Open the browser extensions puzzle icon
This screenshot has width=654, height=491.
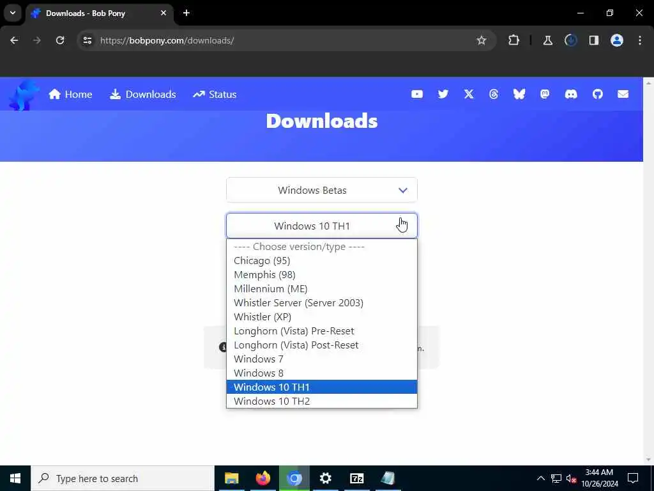point(514,40)
